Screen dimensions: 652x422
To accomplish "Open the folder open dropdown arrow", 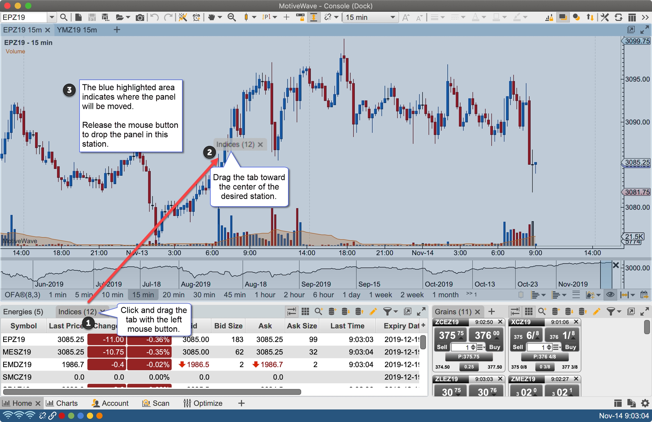I will (x=128, y=17).
